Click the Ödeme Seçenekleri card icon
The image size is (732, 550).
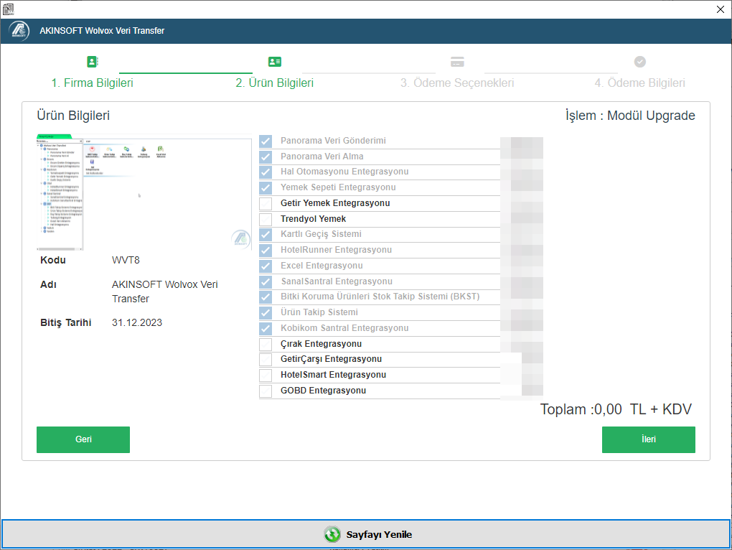tap(457, 62)
